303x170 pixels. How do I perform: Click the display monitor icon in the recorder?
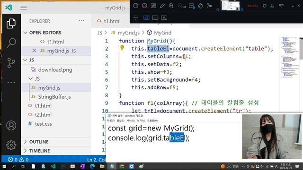281,6
